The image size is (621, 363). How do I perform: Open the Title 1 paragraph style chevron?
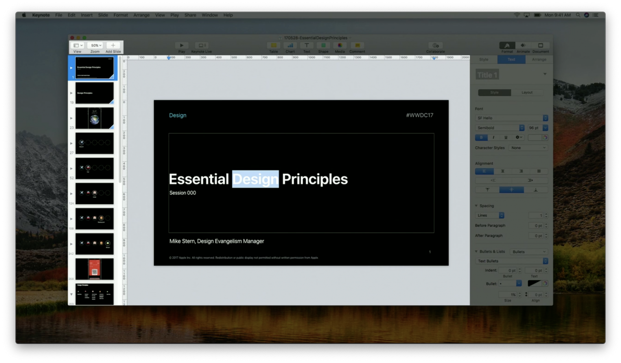click(545, 74)
